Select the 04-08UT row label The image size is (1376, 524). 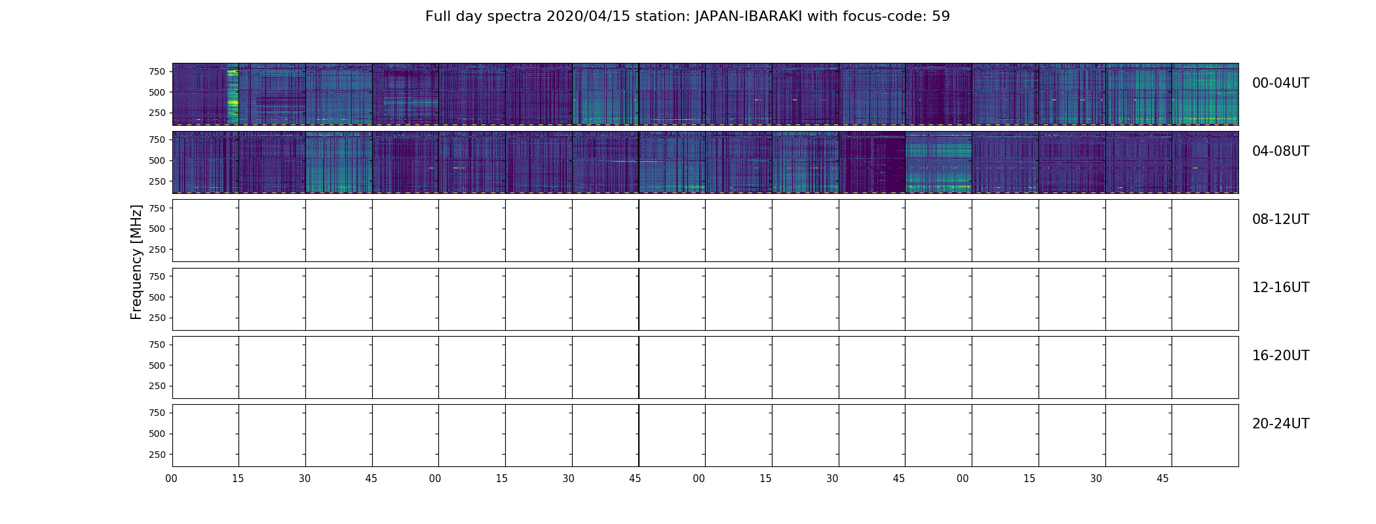(1280, 151)
